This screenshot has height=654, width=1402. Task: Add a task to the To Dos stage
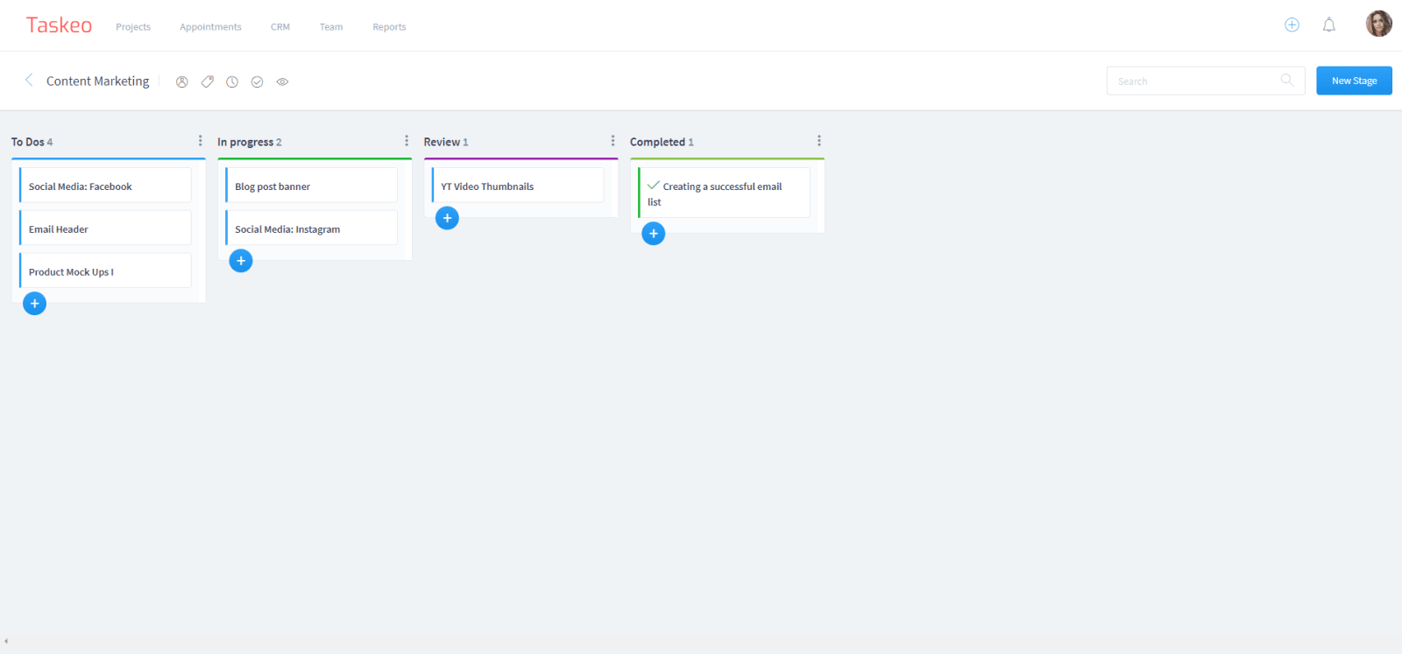(x=34, y=304)
